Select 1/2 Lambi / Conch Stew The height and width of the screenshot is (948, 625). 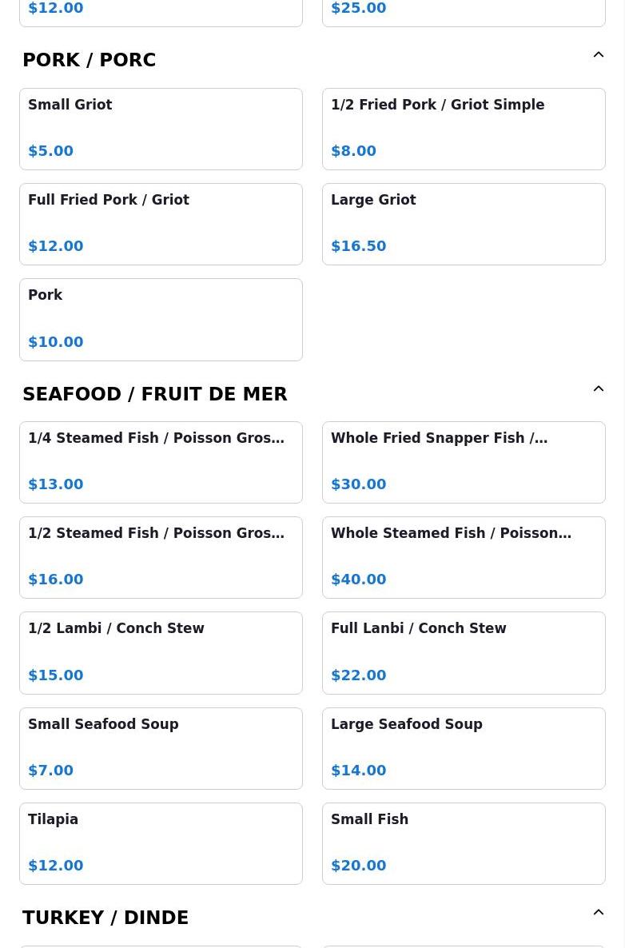point(161,653)
